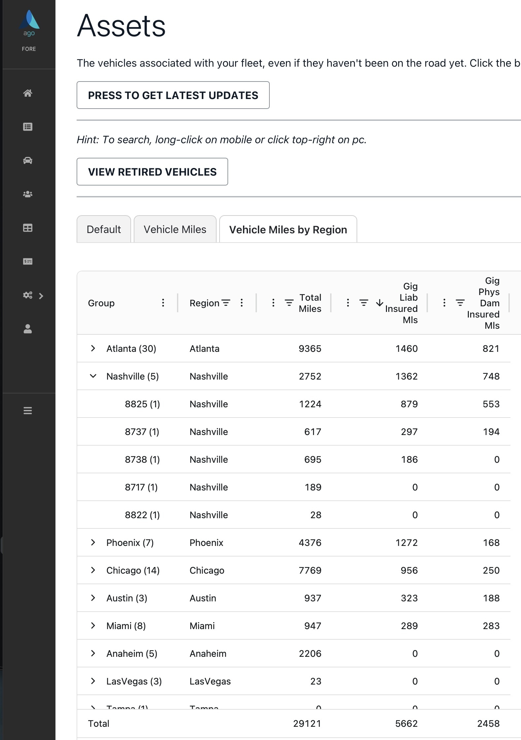Open Gig Liab Insured Mls options dots
This screenshot has width=521, height=740.
click(x=348, y=303)
